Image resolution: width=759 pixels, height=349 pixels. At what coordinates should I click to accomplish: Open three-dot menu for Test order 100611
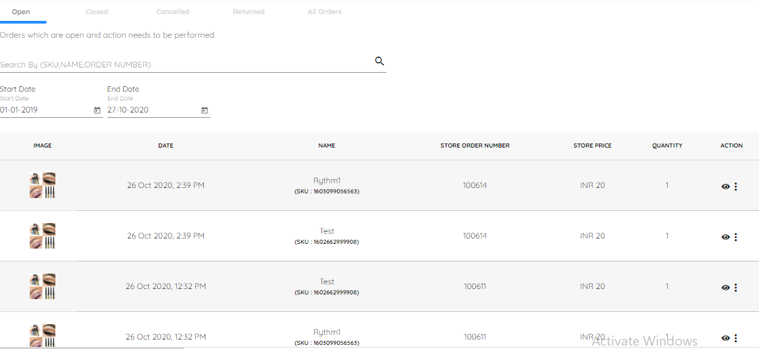[x=736, y=287]
